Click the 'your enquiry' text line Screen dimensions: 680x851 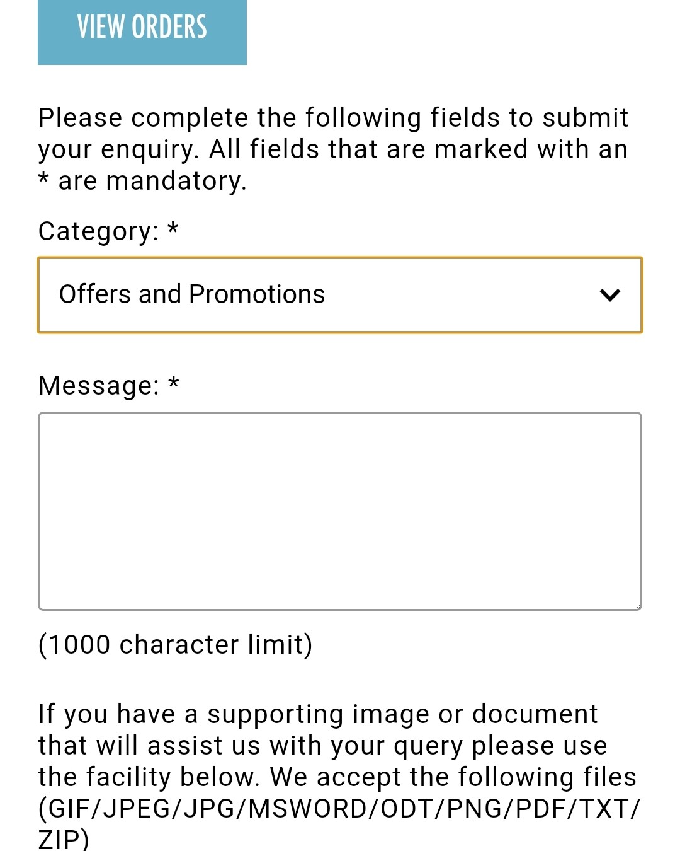coord(333,150)
